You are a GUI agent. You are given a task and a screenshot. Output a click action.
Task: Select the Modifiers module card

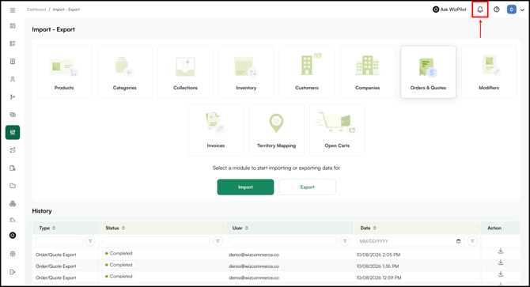(x=489, y=72)
